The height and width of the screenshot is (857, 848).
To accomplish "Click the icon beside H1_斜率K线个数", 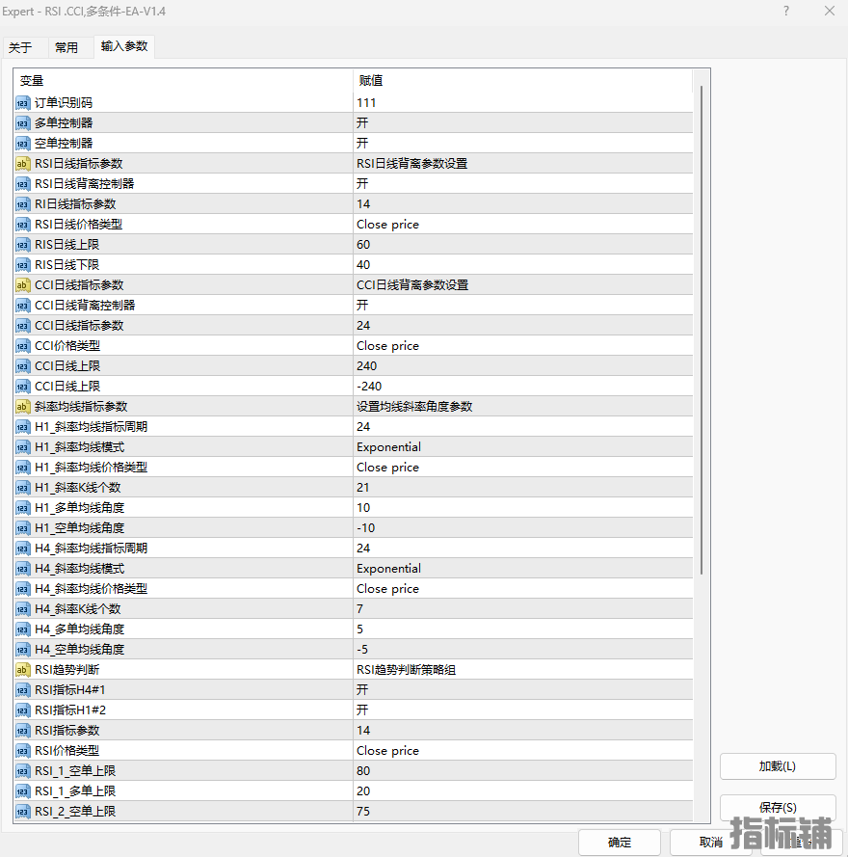I will point(22,487).
